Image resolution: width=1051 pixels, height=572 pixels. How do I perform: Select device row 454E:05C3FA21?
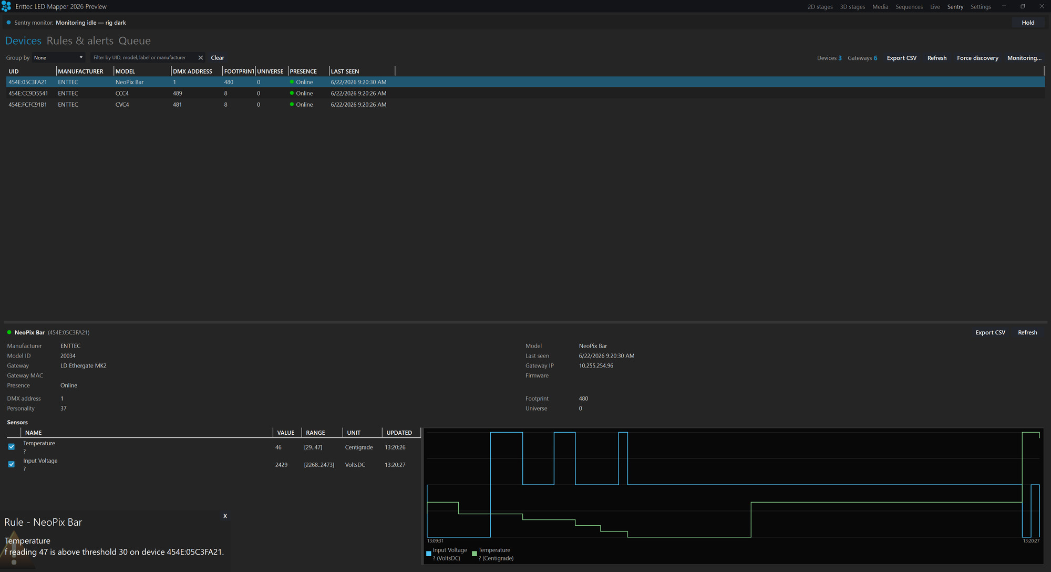pyautogui.click(x=525, y=82)
